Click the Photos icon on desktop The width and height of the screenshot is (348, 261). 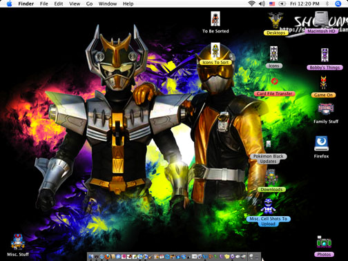click(x=324, y=242)
